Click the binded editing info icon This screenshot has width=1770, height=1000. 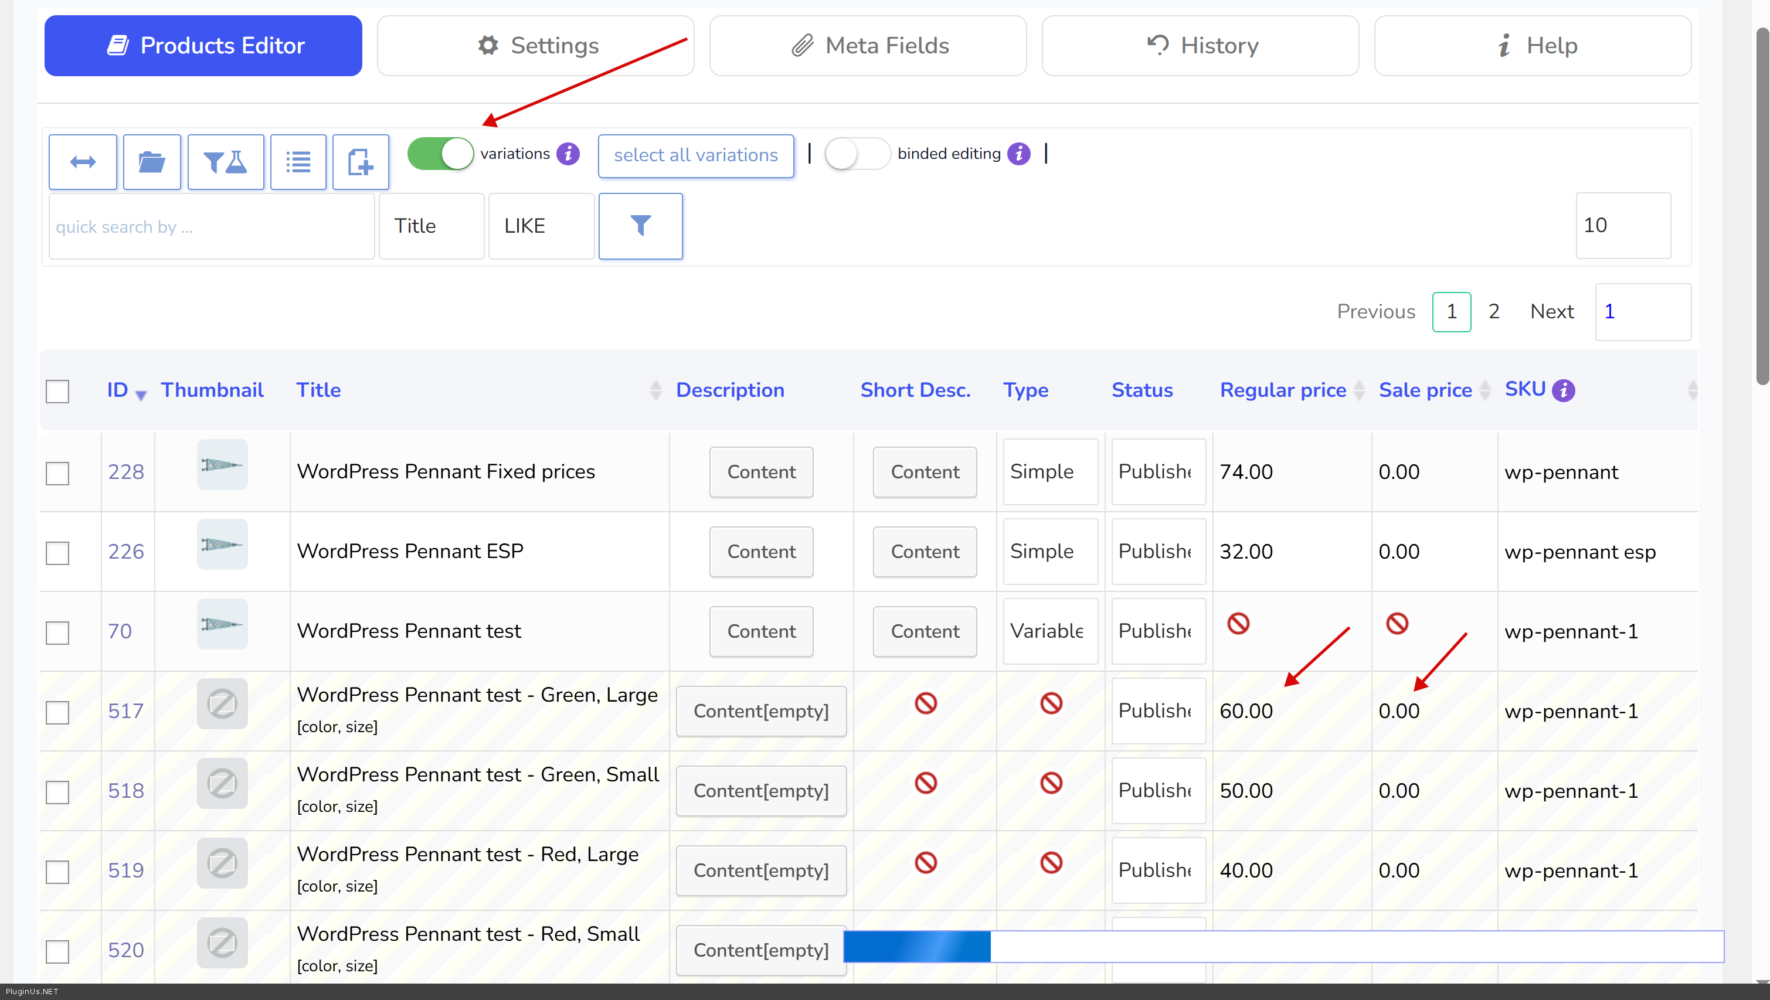click(1019, 154)
